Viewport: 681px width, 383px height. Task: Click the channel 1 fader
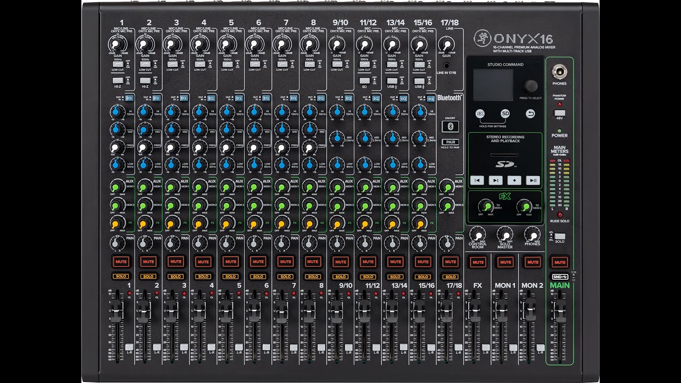[x=116, y=312]
